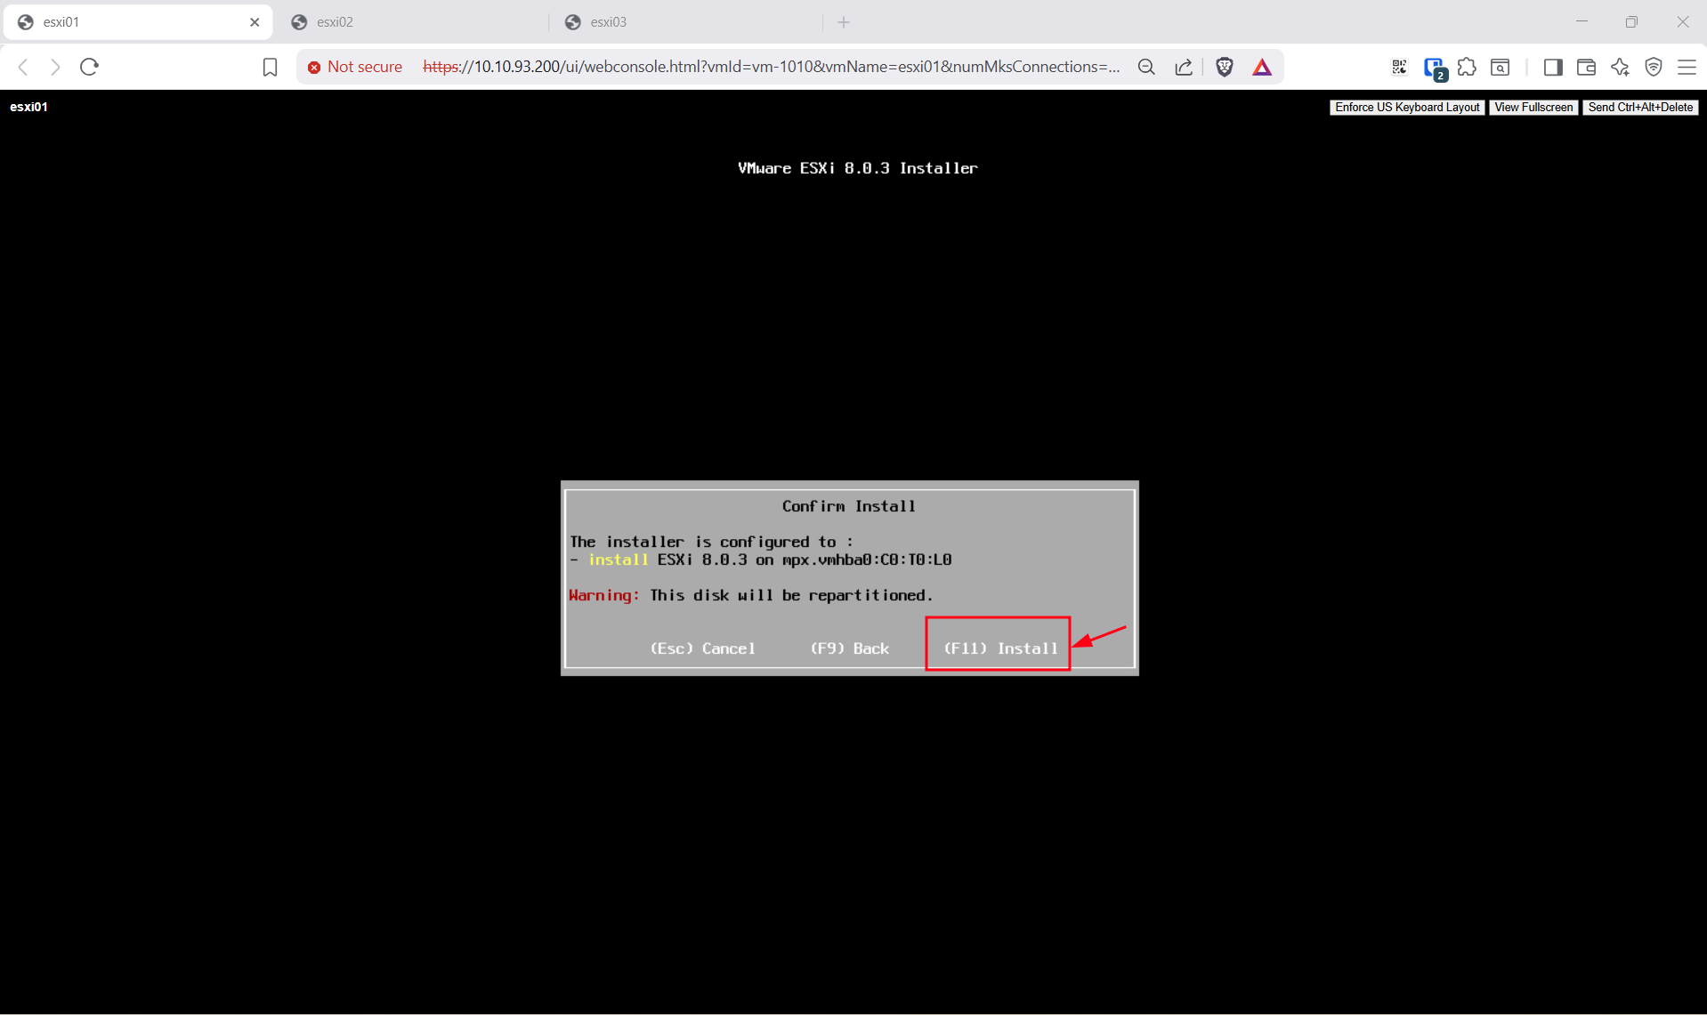1707x1015 pixels.
Task: Click the VMware ESXi 8.0.3 Installer heading
Action: coord(857,168)
